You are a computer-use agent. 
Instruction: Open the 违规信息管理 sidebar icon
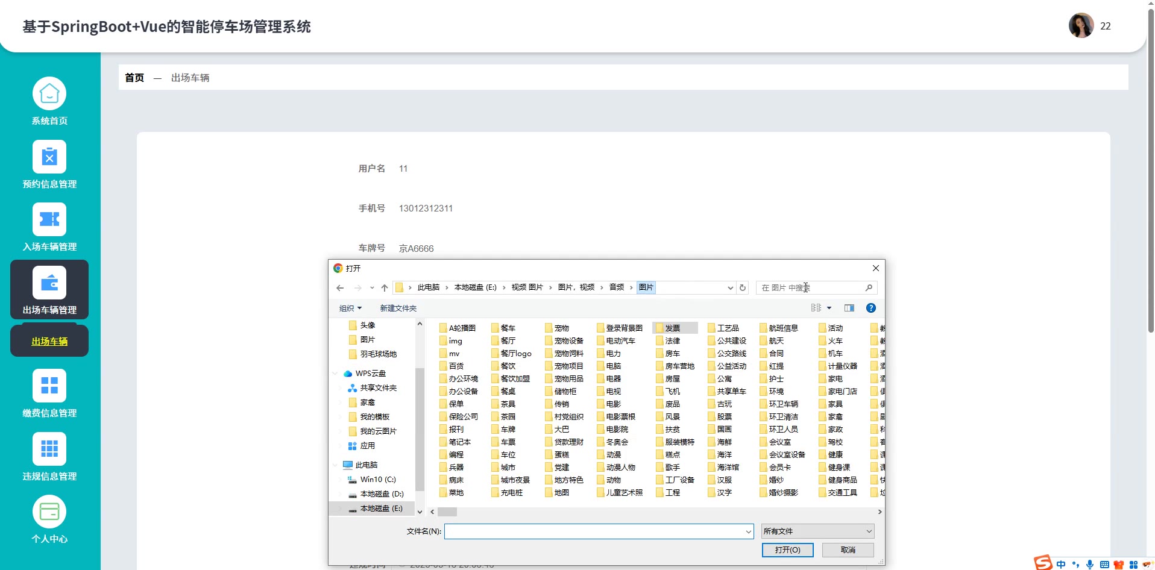49,449
